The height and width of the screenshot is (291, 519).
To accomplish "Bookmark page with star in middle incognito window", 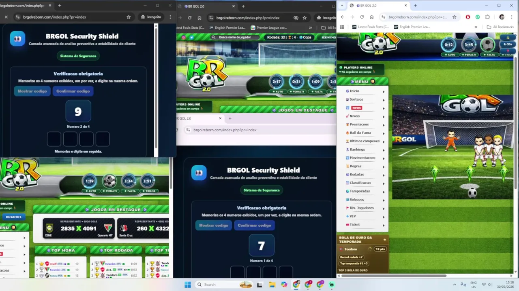I will tap(305, 18).
